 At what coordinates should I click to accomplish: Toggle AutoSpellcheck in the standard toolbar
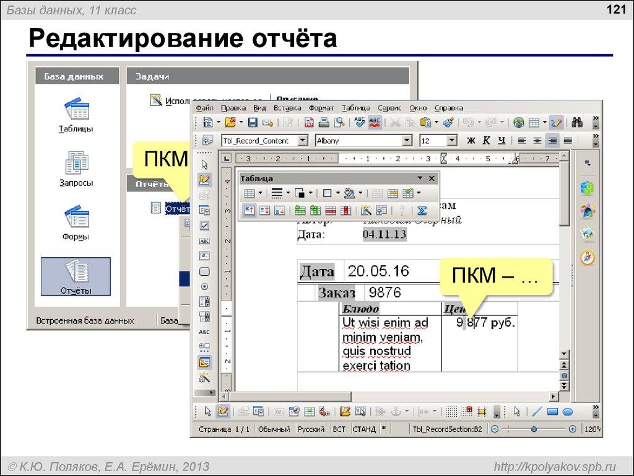pos(374,123)
